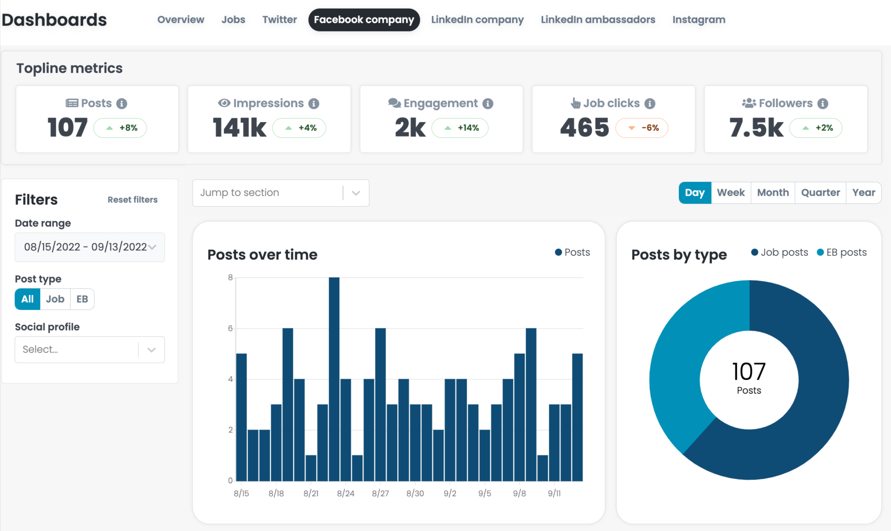The height and width of the screenshot is (531, 891).
Task: Select the Job post type filter
Action: click(55, 299)
